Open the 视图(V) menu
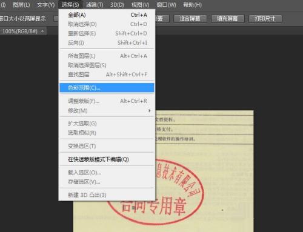This screenshot has height=232, width=303. 140,5
